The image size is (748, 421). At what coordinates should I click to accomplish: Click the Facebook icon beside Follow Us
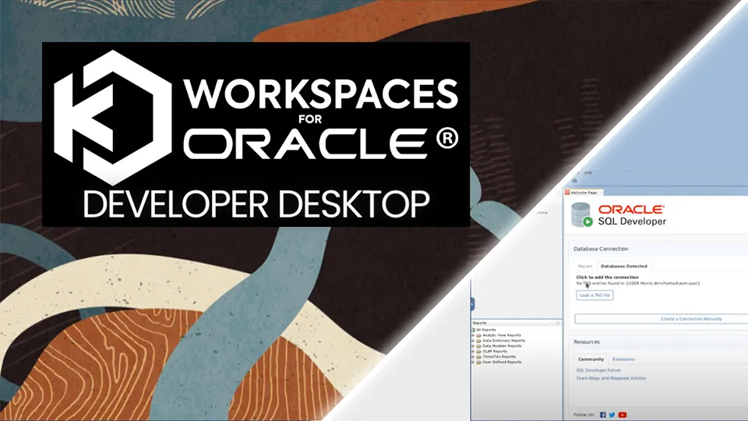pyautogui.click(x=603, y=415)
